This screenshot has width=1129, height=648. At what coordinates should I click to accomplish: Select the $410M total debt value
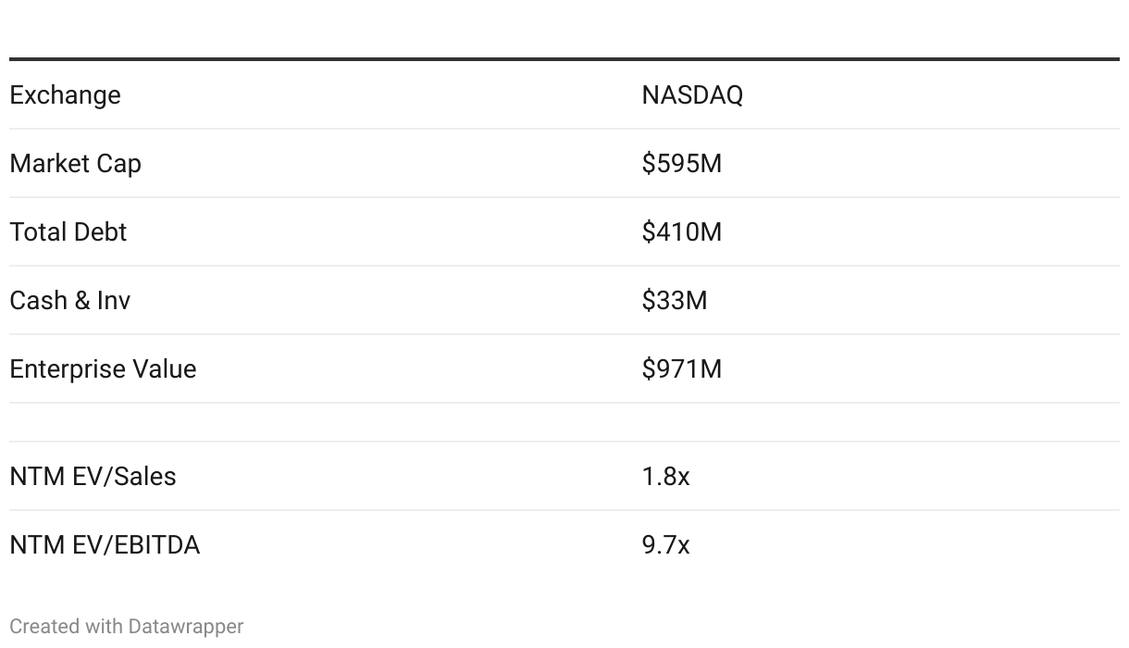(681, 232)
